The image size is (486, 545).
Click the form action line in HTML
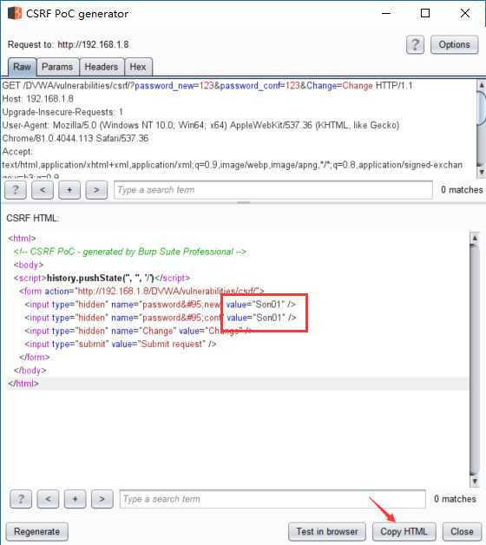(141, 292)
